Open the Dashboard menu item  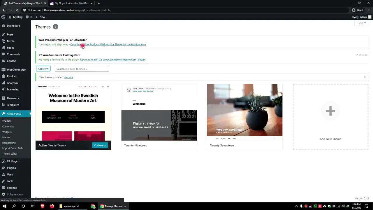pyautogui.click(x=13, y=26)
